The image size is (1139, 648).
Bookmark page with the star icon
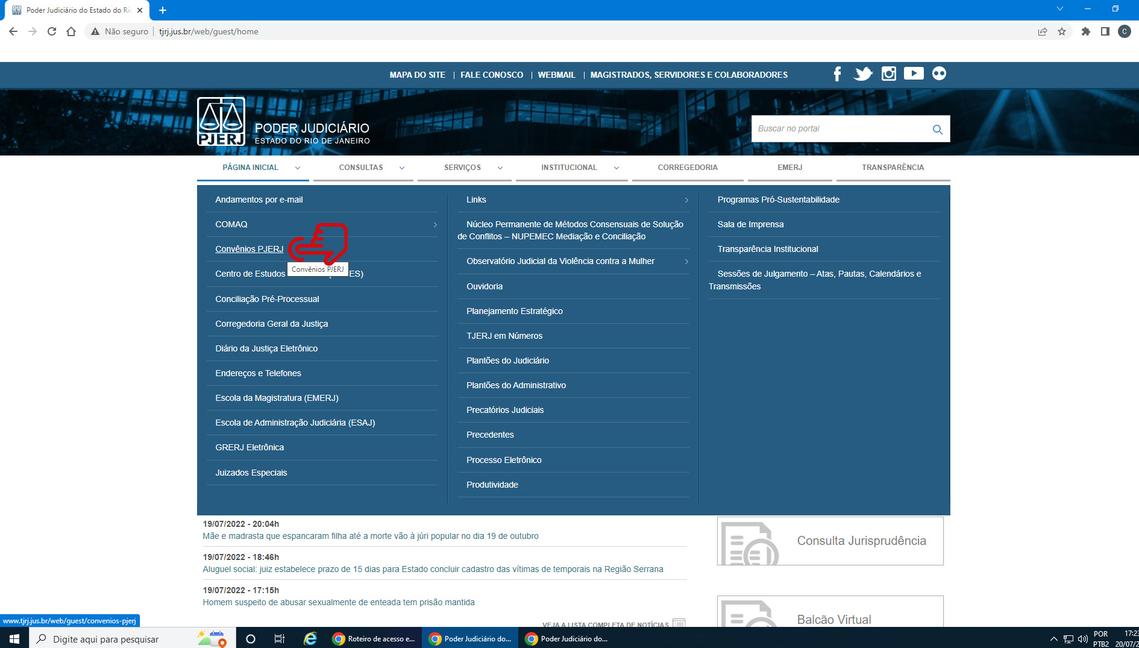tap(1062, 31)
